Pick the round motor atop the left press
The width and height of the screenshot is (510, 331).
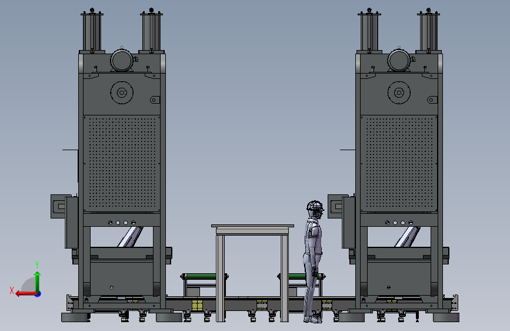pyautogui.click(x=122, y=61)
